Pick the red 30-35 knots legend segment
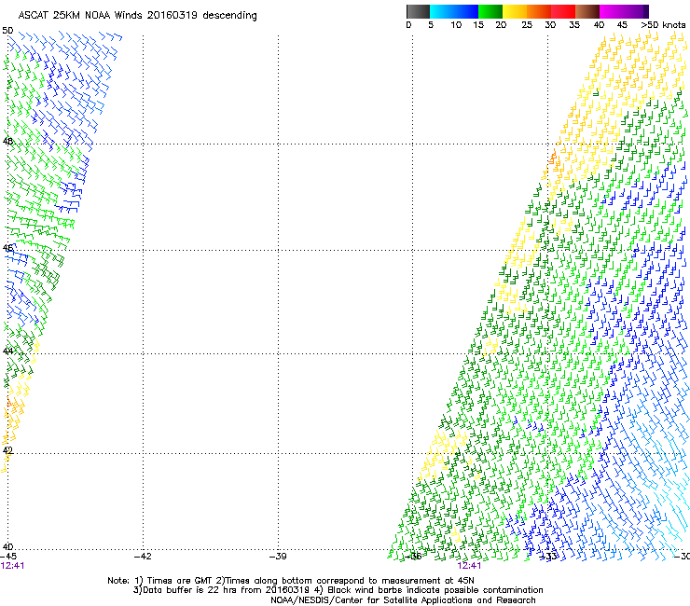Screen dimensions: 690x606 point(563,11)
